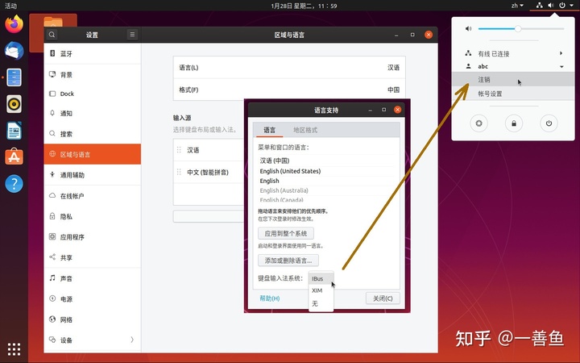Select 中文 (智能拼音) input source row
Image resolution: width=580 pixels, height=363 pixels.
point(209,173)
